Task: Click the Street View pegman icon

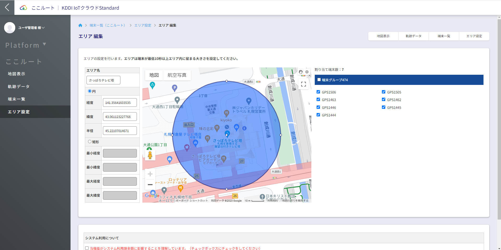Action: pos(150,155)
